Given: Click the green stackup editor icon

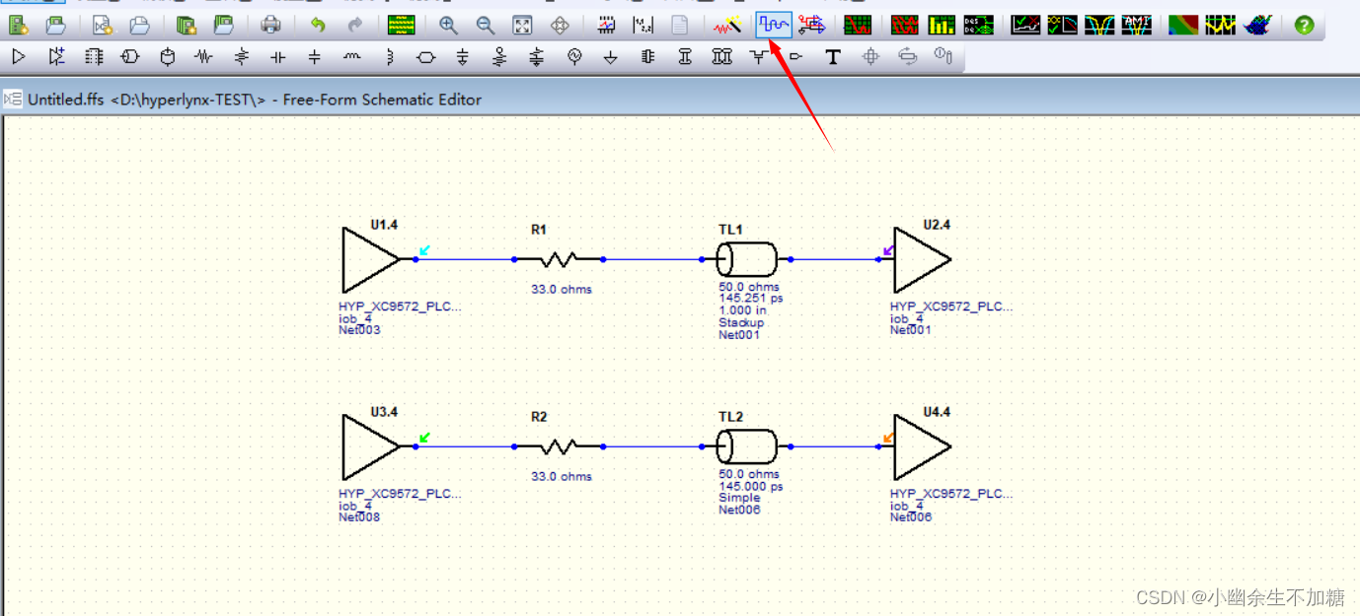Looking at the screenshot, I should point(401,25).
